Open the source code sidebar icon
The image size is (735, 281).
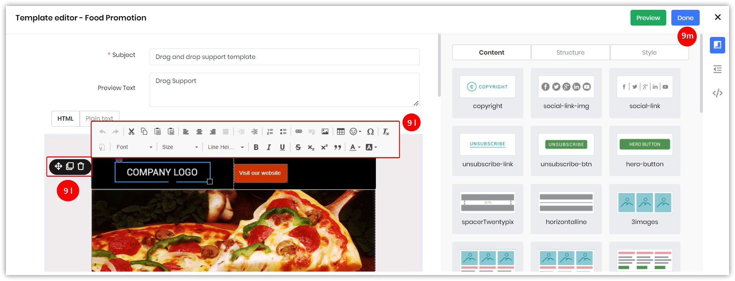pos(717,93)
